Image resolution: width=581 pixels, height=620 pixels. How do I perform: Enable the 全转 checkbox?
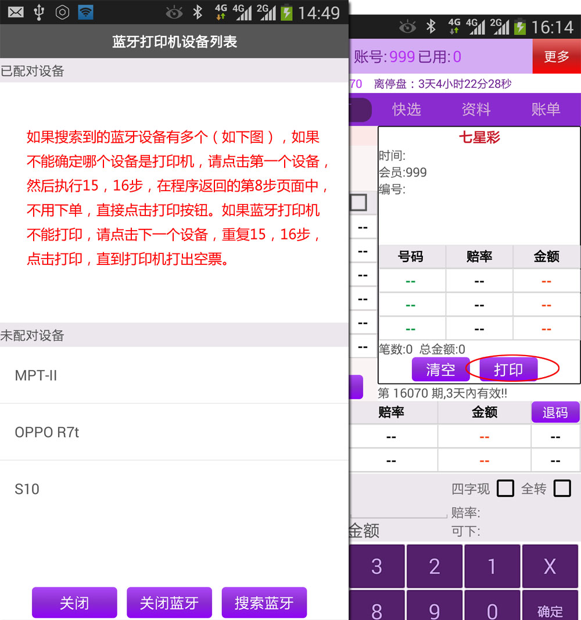tap(561, 489)
